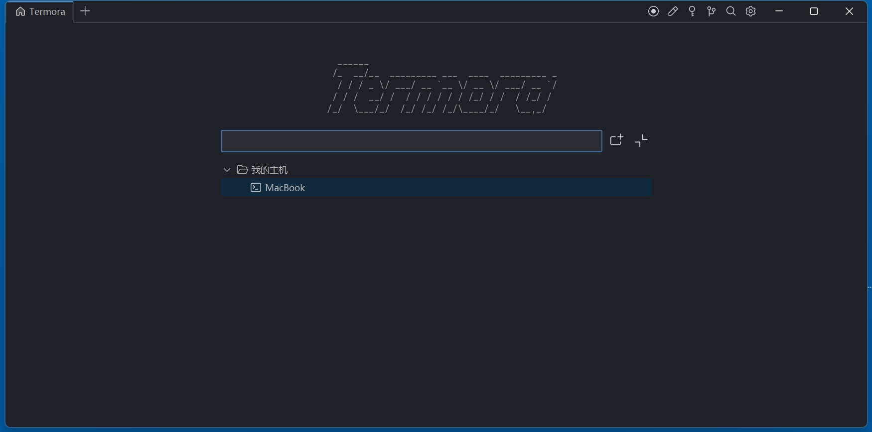872x432 pixels.
Task: Select the 我的主机 folder label
Action: [270, 170]
